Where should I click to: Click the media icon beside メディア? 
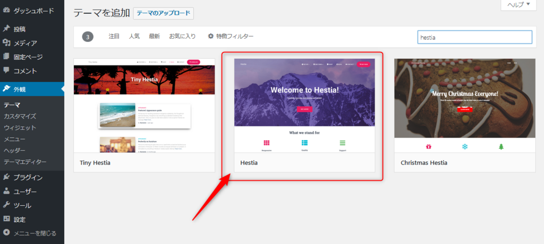(x=6, y=42)
